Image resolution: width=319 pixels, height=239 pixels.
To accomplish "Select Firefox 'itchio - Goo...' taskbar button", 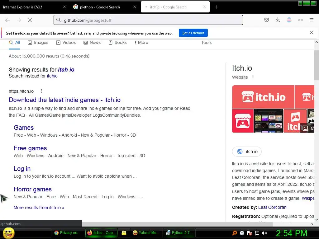I will (x=101, y=233).
